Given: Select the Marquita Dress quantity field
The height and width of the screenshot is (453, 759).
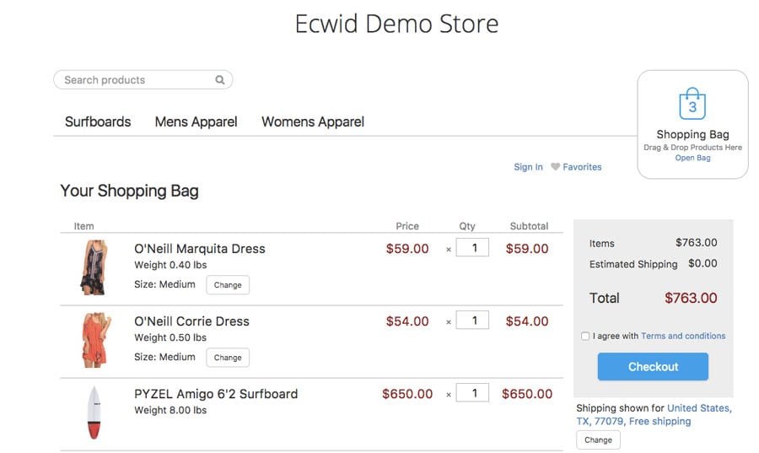Looking at the screenshot, I should point(472,248).
